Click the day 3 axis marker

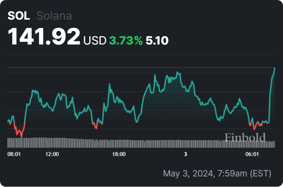185,154
